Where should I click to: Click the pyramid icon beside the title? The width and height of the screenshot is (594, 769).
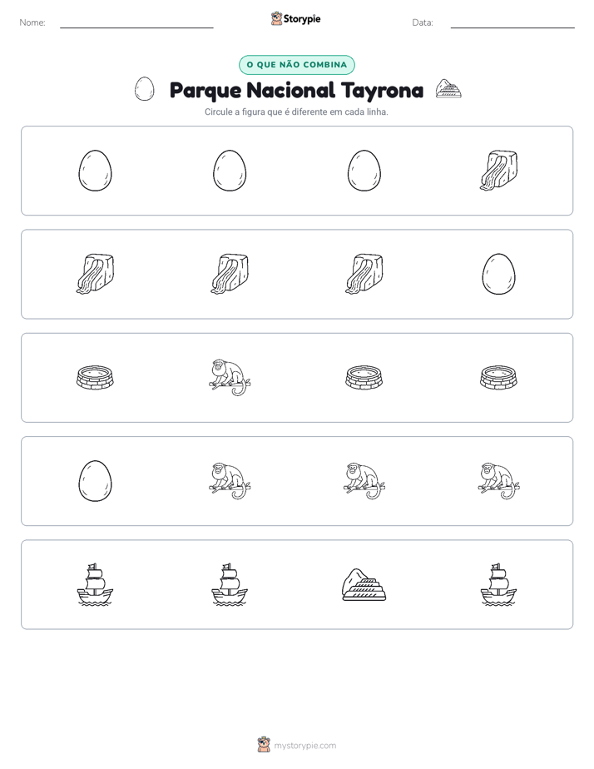coord(448,89)
